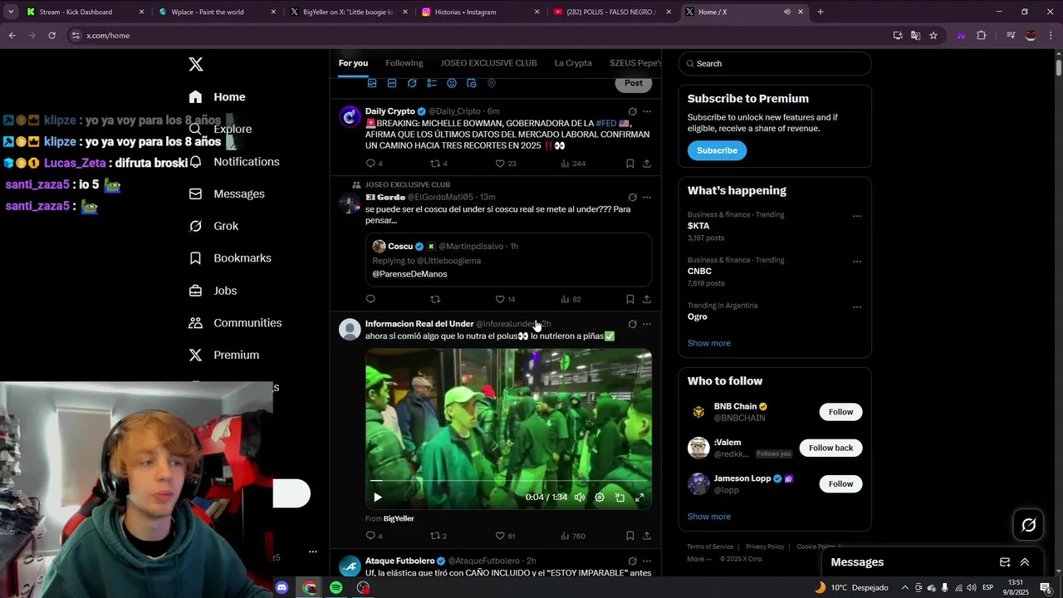
Task: Open the $KTA trending topic
Action: 698,226
